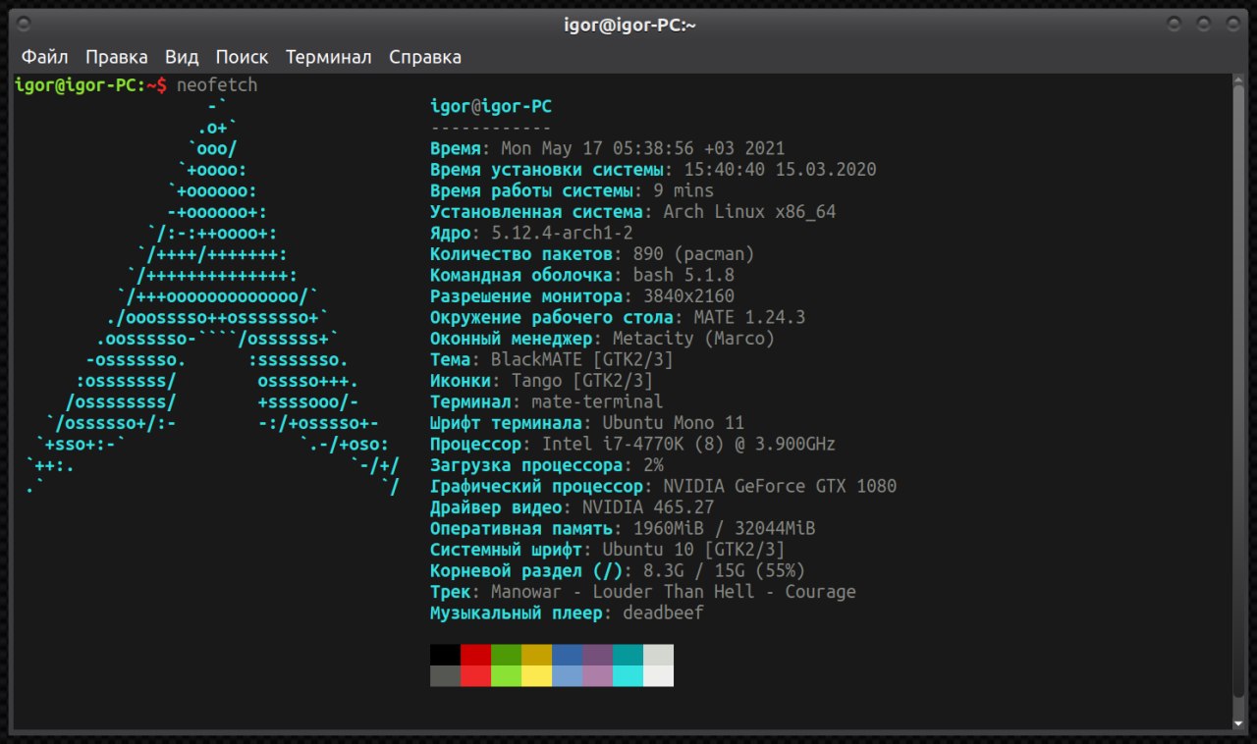Image resolution: width=1257 pixels, height=744 pixels.
Task: Click the dark purple color swatch
Action: tap(597, 655)
